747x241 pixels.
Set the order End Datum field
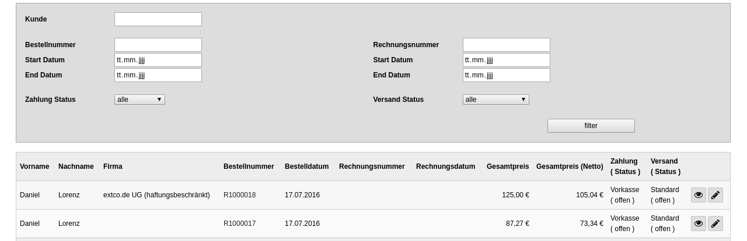tap(158, 75)
